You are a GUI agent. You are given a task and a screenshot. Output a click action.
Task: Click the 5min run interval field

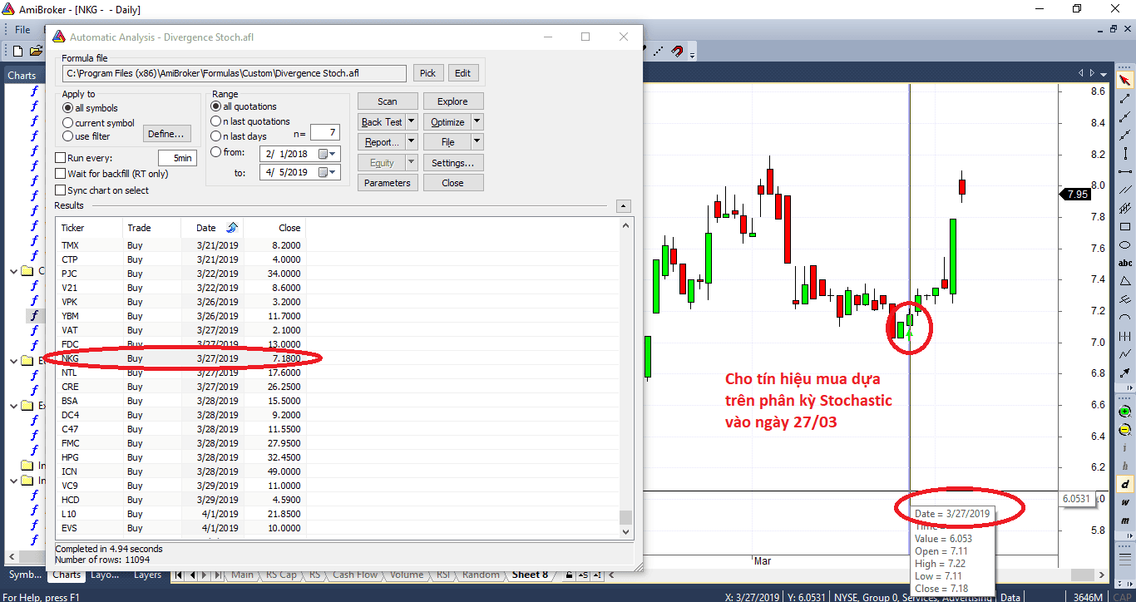click(x=177, y=158)
